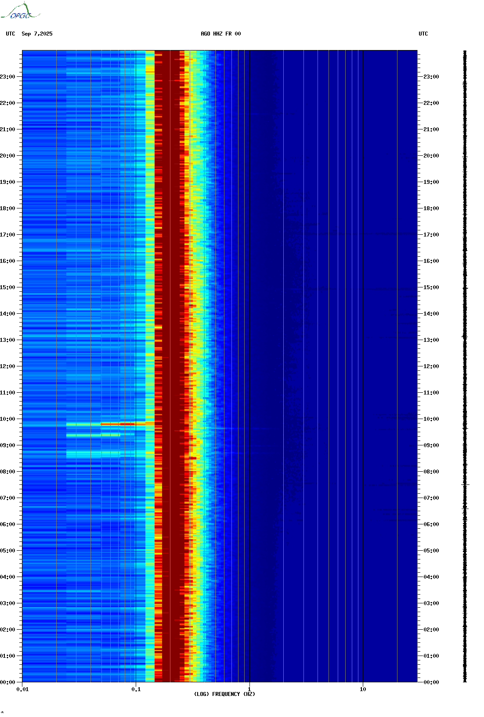Click the station title 'AGO HHZ FR 00'
The image size is (484, 717).
pyautogui.click(x=221, y=34)
